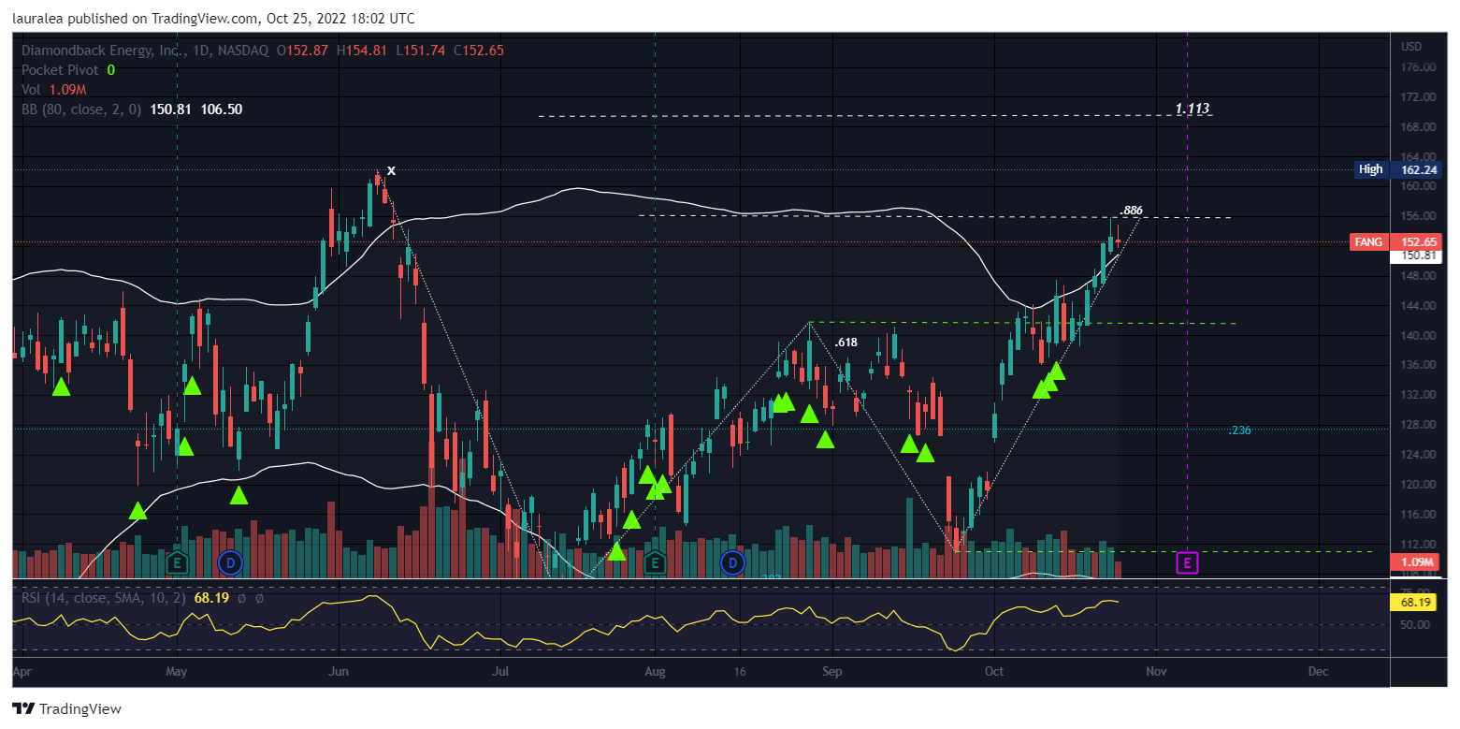Click the blue High price tag
1460x729 pixels.
click(1371, 169)
